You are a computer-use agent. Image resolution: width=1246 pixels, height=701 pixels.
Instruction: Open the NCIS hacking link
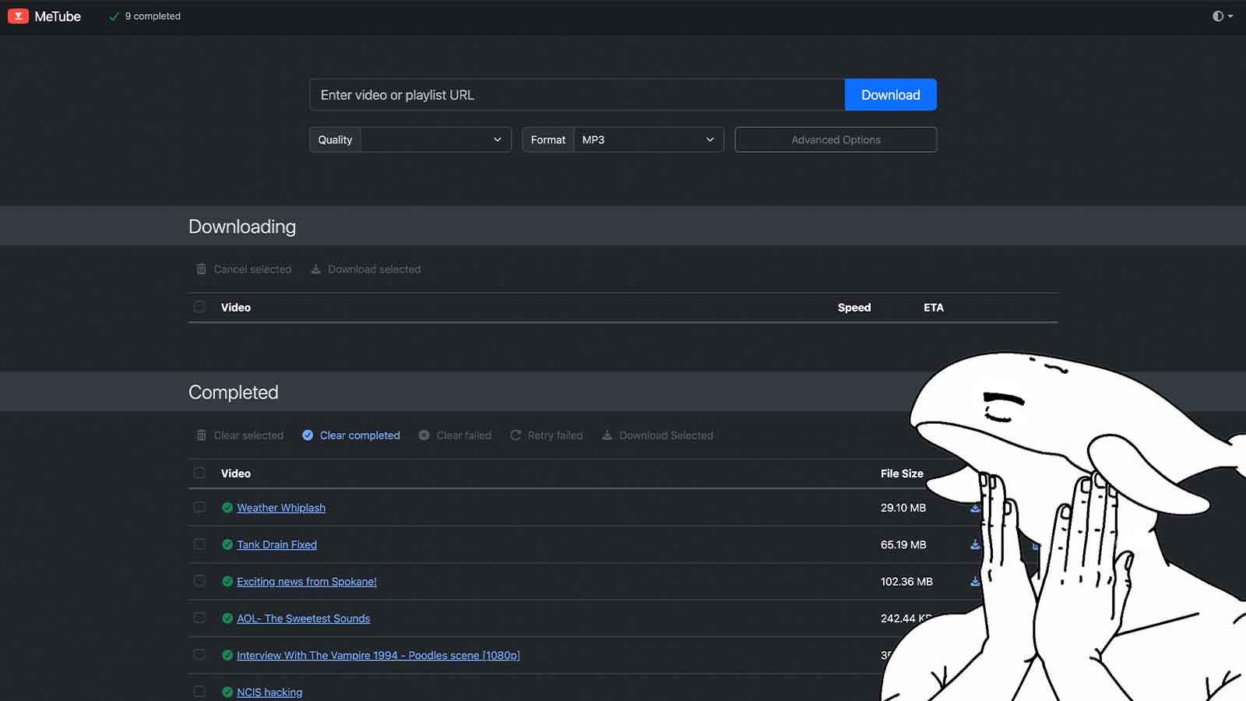[269, 692]
